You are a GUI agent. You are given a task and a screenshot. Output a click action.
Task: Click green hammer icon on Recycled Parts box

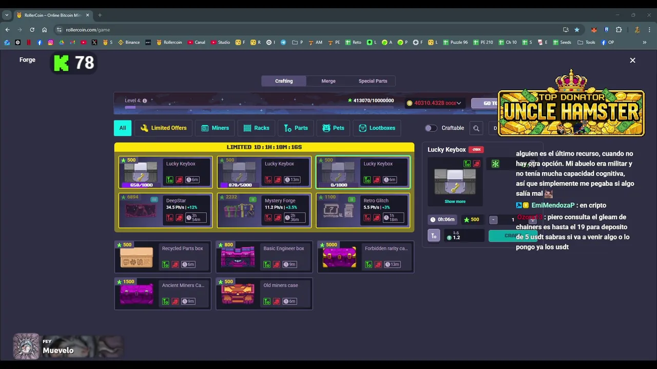165,264
